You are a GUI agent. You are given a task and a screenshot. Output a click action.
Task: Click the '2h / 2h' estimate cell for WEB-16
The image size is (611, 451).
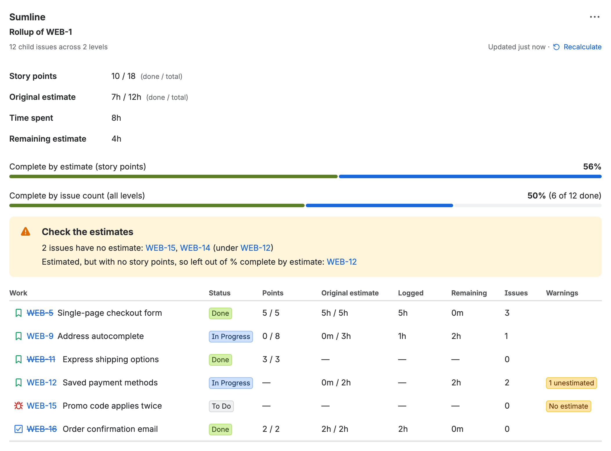pos(335,429)
